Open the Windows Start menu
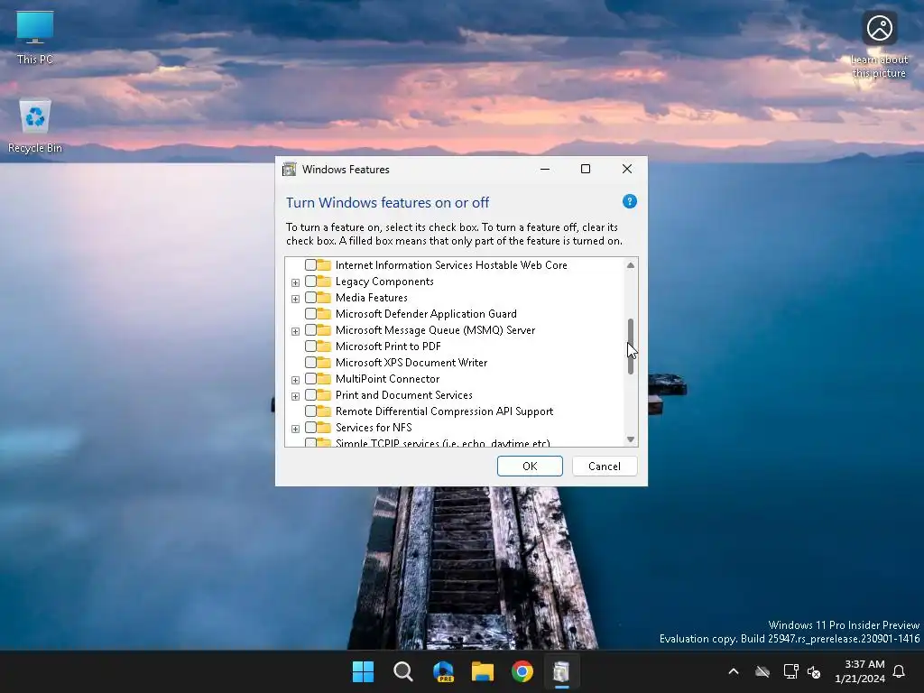 pos(363,671)
